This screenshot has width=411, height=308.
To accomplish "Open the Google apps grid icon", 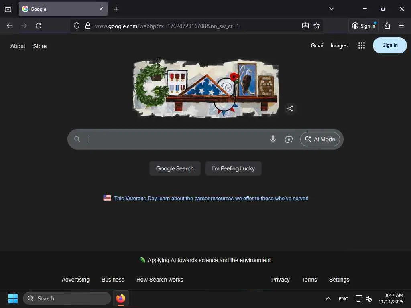I will pos(362,45).
